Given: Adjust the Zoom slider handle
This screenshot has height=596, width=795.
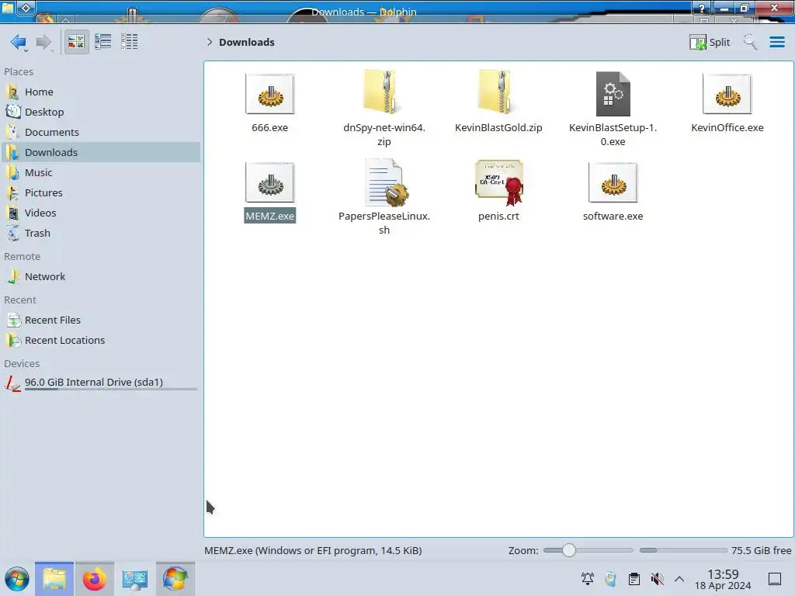Looking at the screenshot, I should click(569, 550).
